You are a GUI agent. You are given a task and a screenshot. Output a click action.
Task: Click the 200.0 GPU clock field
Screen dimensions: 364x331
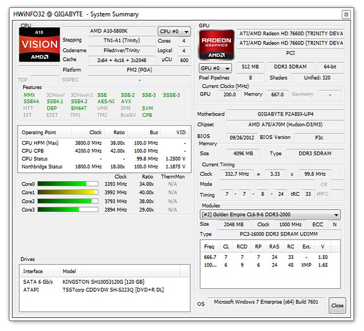pos(229,94)
